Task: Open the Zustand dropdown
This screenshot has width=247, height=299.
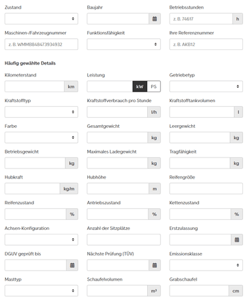Action: [x=41, y=19]
